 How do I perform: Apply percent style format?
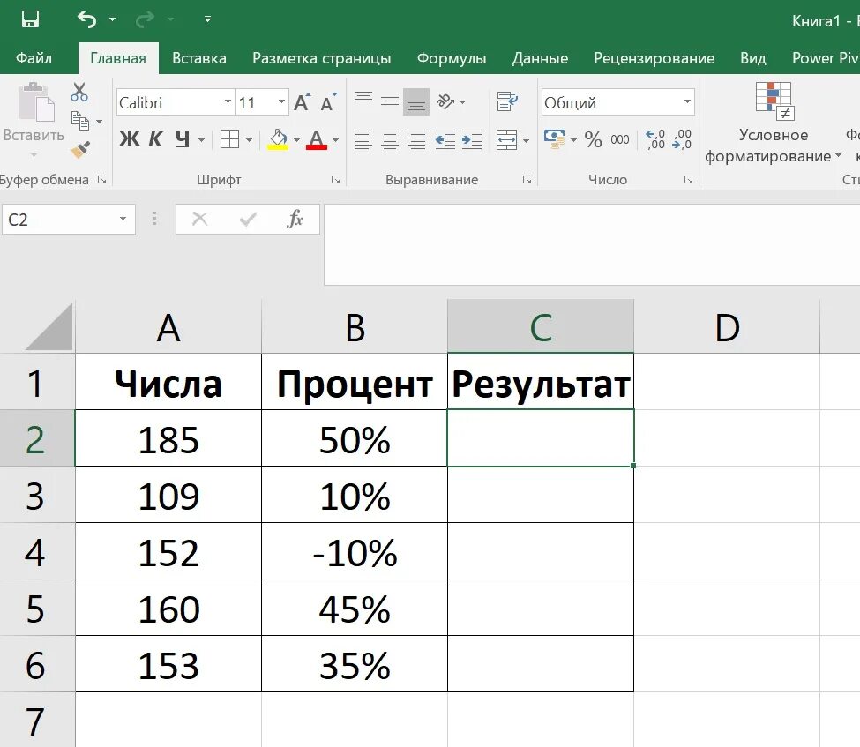click(593, 139)
